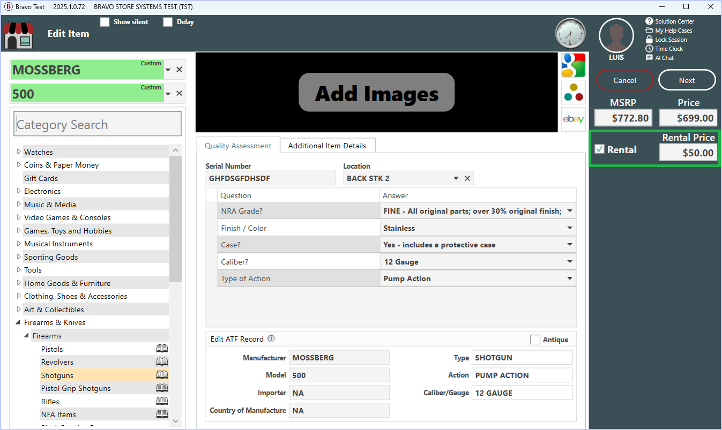This screenshot has height=430, width=722.
Task: Click the three colored dots icon
Action: click(573, 92)
